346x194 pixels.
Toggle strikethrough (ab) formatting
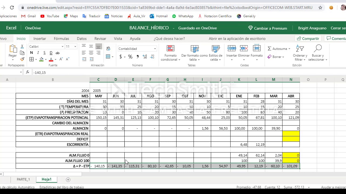[x=57, y=53]
